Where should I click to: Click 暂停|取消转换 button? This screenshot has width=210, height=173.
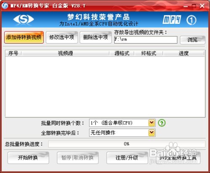point(78,158)
